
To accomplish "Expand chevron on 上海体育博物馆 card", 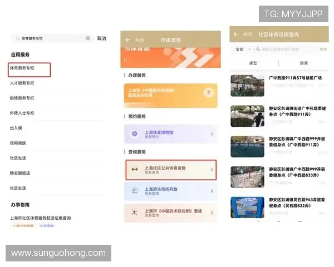I will (212, 134).
